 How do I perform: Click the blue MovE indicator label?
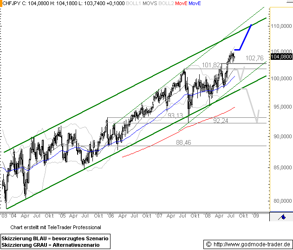coord(195,3)
